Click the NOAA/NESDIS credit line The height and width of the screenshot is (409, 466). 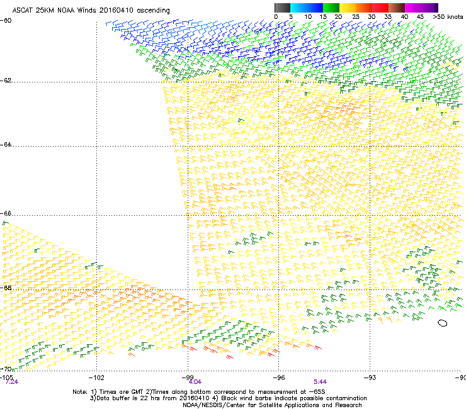272,405
